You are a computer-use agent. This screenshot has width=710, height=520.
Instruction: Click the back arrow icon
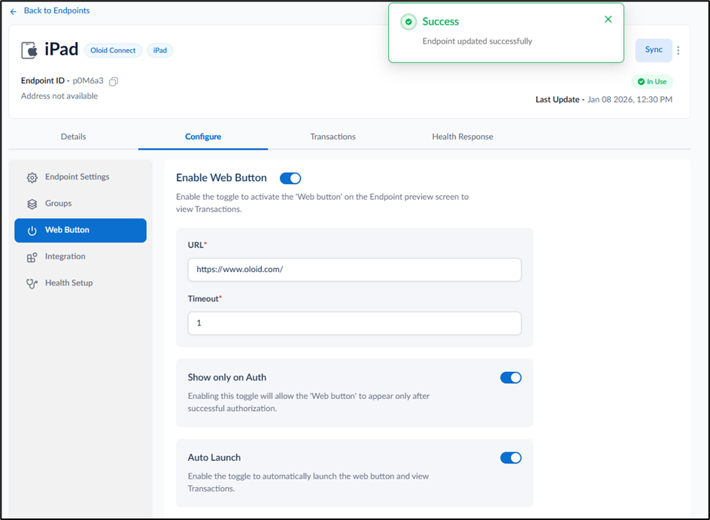click(13, 11)
